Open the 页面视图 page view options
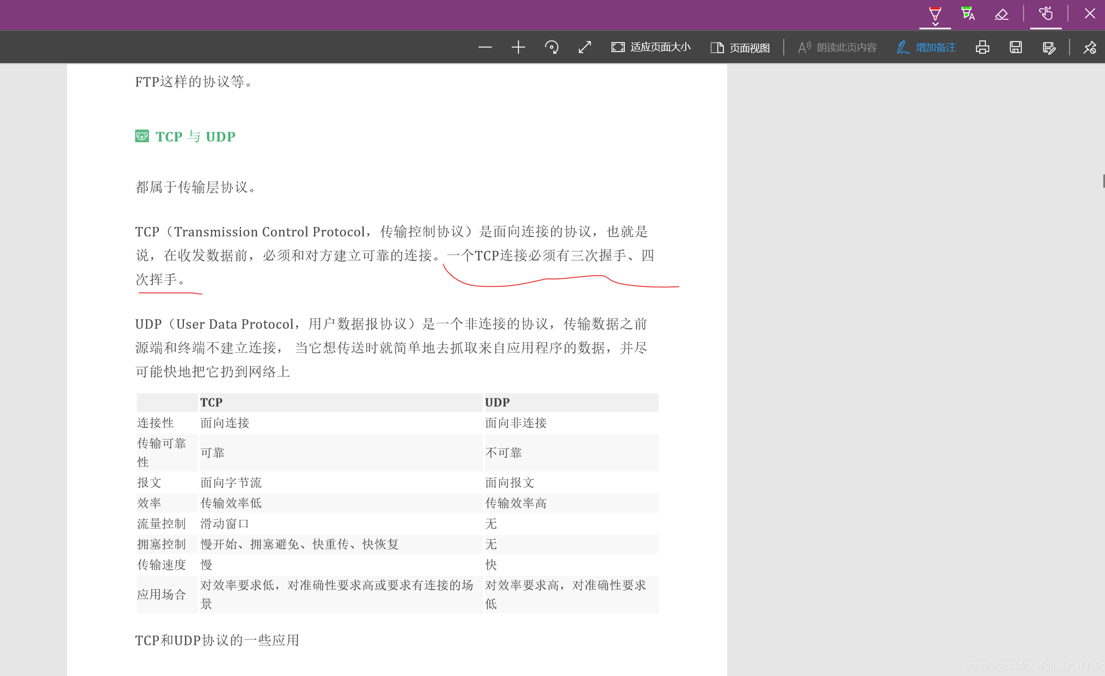Screen dimensions: 1105x676 740,48
